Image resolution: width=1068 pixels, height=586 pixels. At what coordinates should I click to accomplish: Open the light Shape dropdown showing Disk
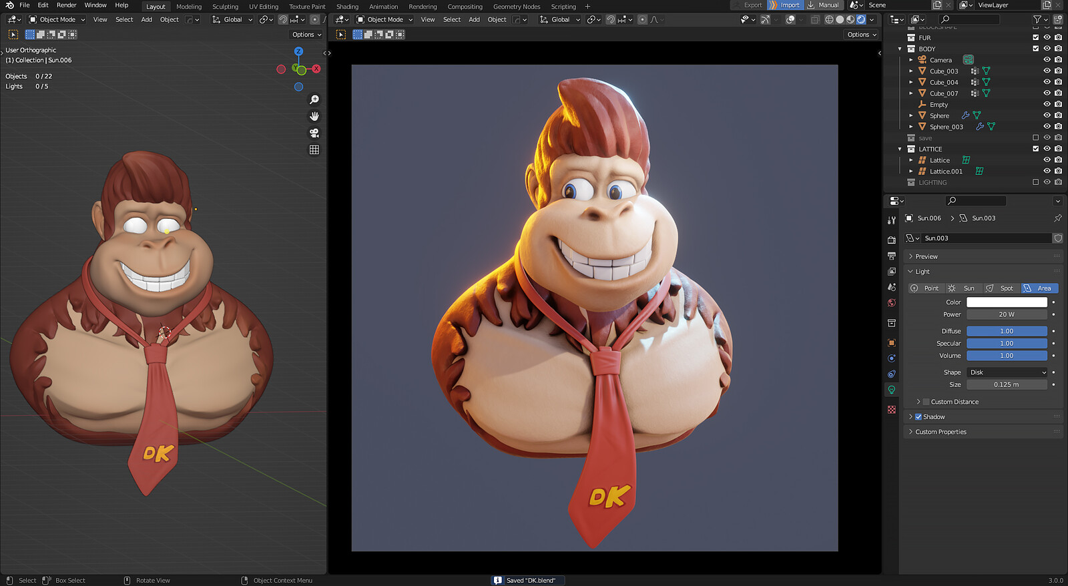click(1007, 372)
